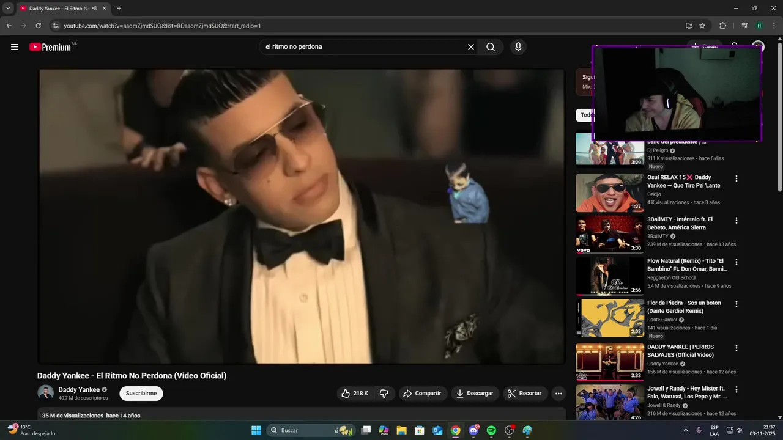Screen dimensions: 783x440
Task: Open site information icon in address bar
Action: (x=56, y=26)
